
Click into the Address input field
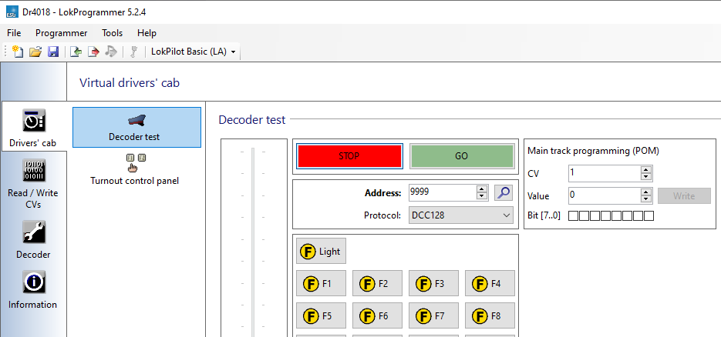[443, 192]
